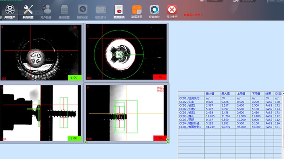Screen dimensions: 284x159
Task: Click the 最小值 column header
Action: pyautogui.click(x=212, y=94)
